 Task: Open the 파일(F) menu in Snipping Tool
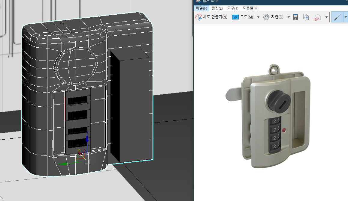coord(201,8)
